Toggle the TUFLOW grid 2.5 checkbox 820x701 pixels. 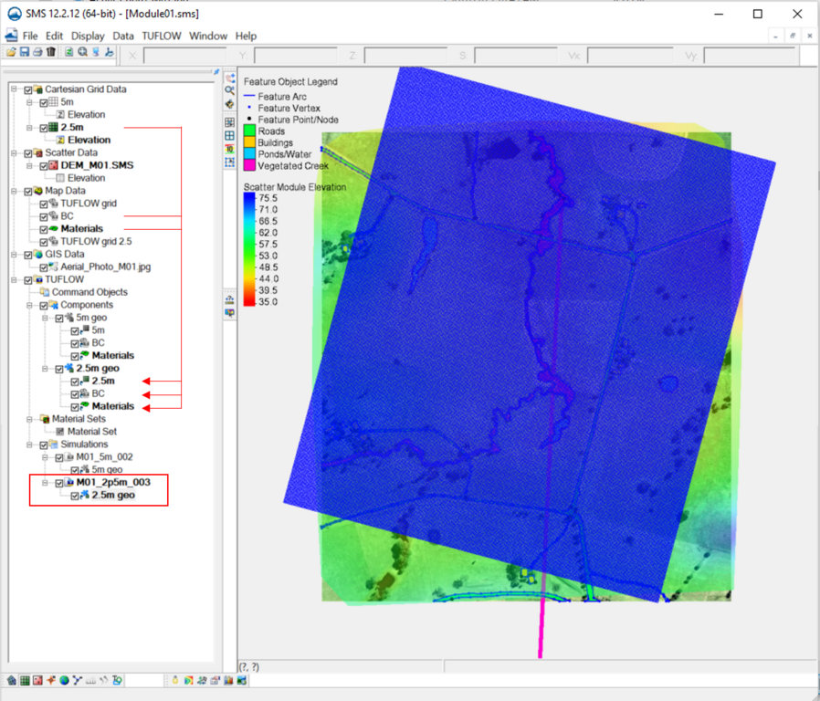pyautogui.click(x=43, y=241)
